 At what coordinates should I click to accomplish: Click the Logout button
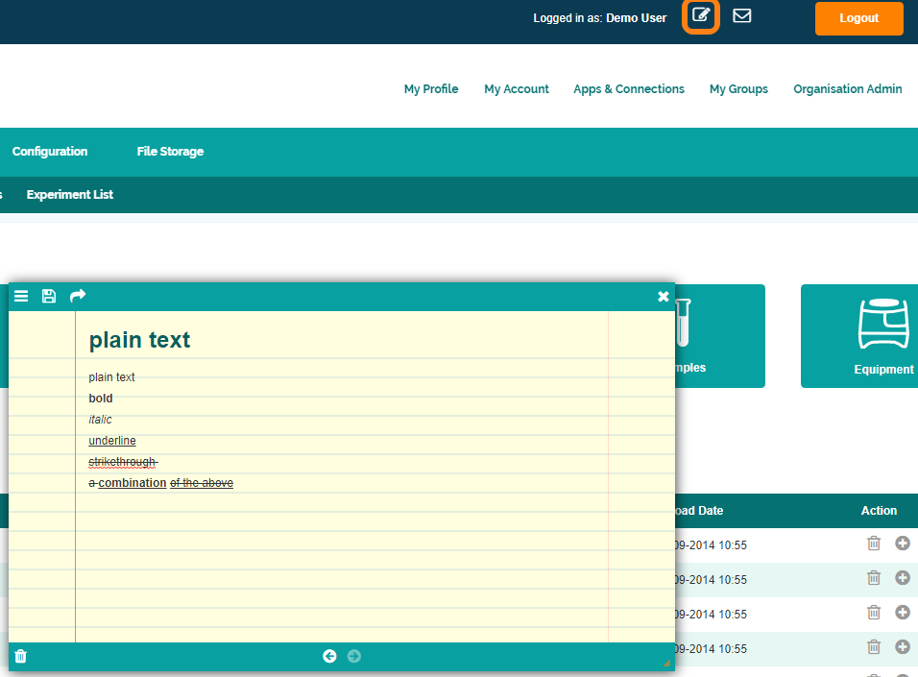click(x=858, y=18)
